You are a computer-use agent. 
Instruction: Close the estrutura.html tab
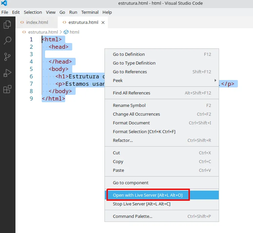pos(103,23)
